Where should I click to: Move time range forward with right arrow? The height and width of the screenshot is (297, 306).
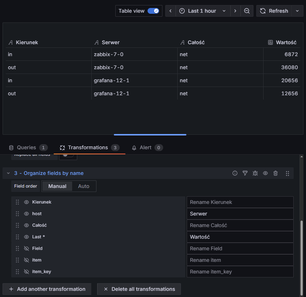[235, 11]
